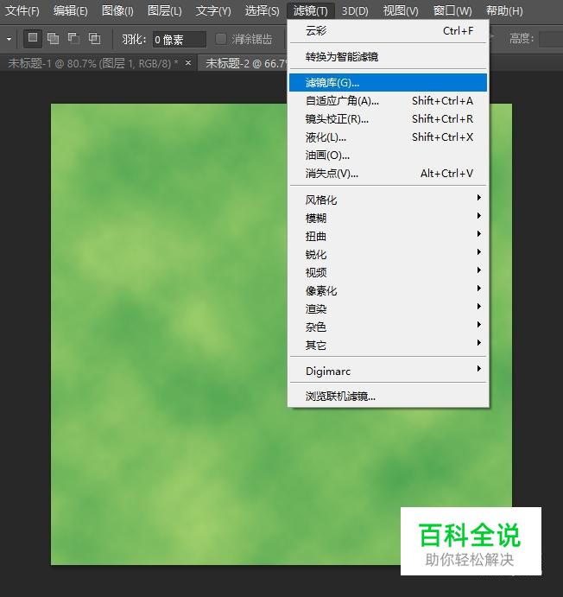
Task: Expand the 风格化 submenu
Action: (388, 200)
